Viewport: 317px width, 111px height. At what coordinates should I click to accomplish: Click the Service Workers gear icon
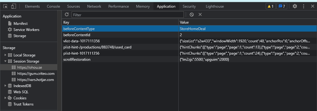click(10, 30)
